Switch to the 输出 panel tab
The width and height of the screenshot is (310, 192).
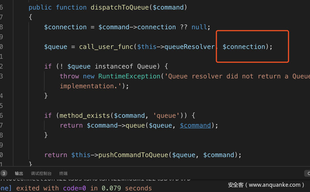pos(19,173)
